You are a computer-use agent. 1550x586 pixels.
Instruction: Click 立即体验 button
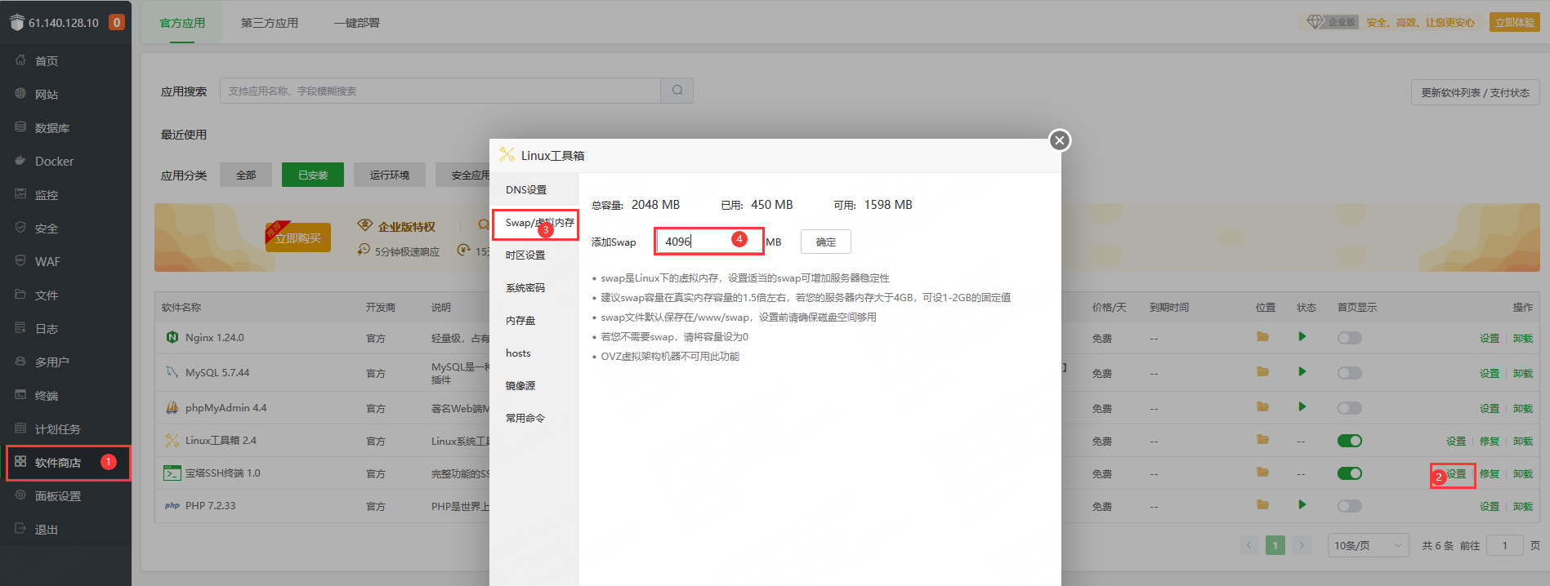pyautogui.click(x=1515, y=23)
